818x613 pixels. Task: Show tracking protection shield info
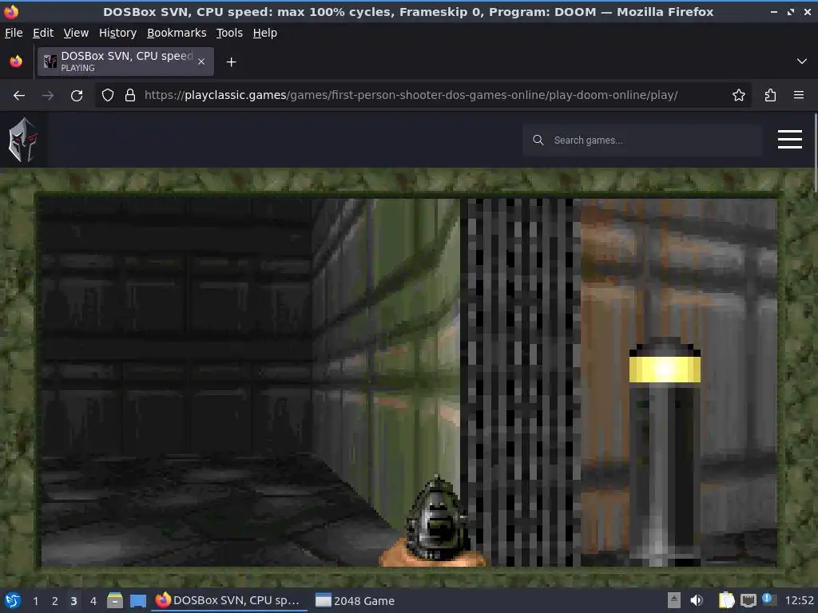coord(108,96)
